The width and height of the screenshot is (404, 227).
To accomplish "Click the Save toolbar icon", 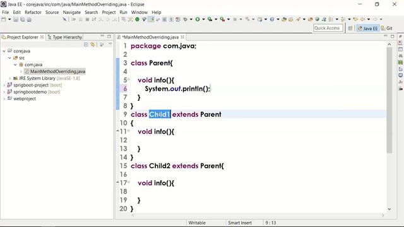I will coord(16,20).
